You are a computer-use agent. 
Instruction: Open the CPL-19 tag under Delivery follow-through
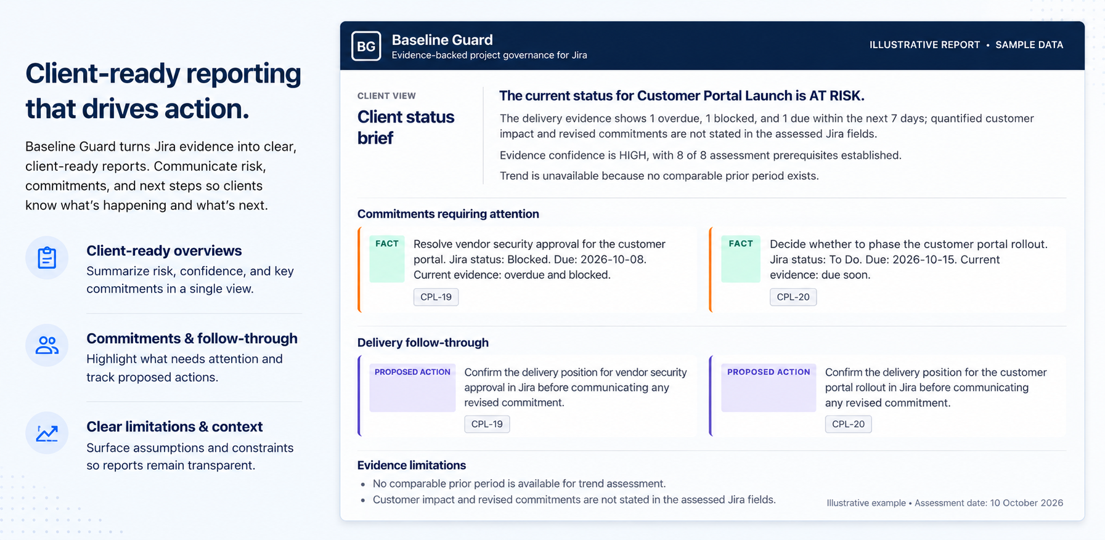(x=487, y=424)
